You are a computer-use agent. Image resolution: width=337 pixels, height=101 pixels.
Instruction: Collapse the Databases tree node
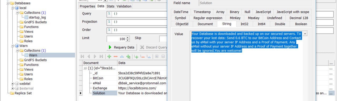pyautogui.click(x=8, y=3)
